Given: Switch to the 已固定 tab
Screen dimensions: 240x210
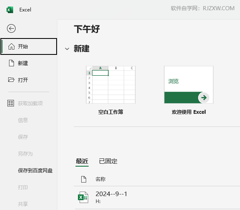Looking at the screenshot, I should point(108,161).
